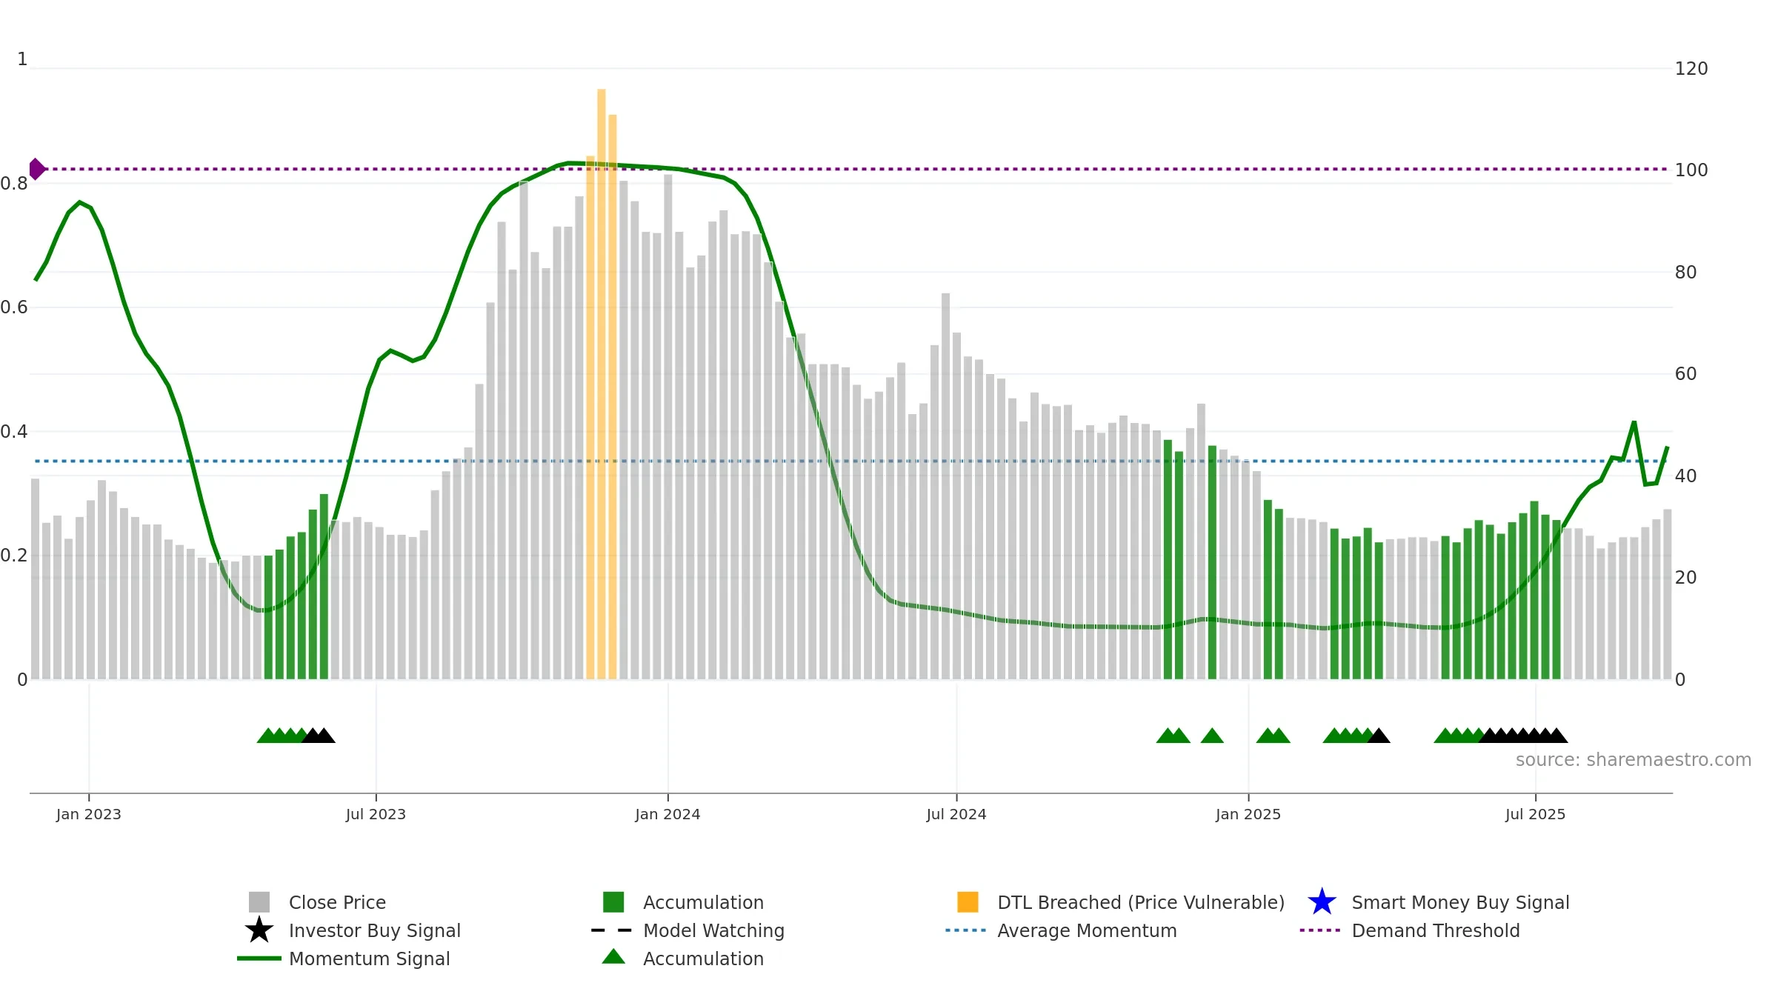Toggle the Close Price legend label

point(337,902)
